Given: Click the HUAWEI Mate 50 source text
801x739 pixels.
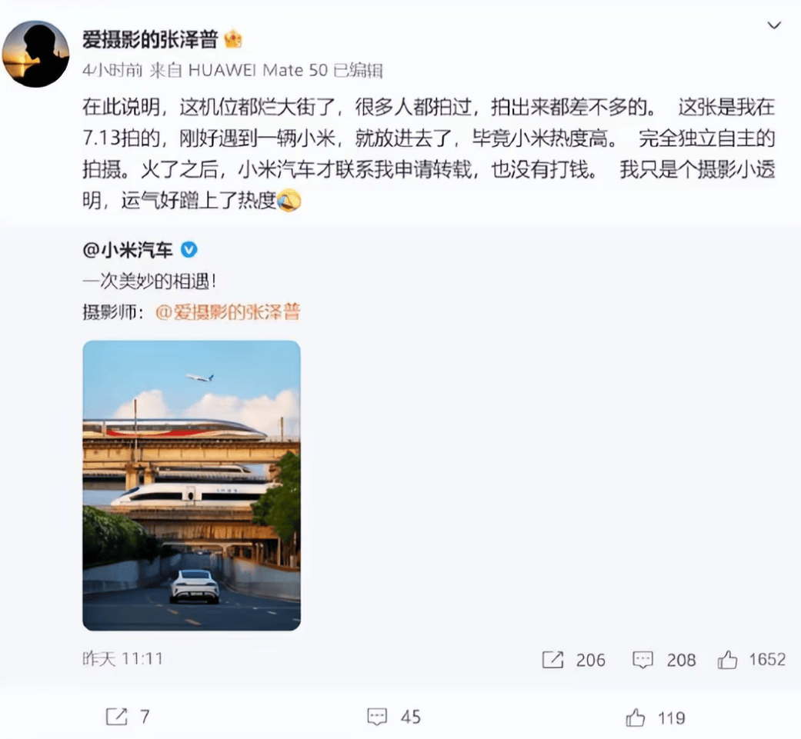Looking at the screenshot, I should 258,70.
